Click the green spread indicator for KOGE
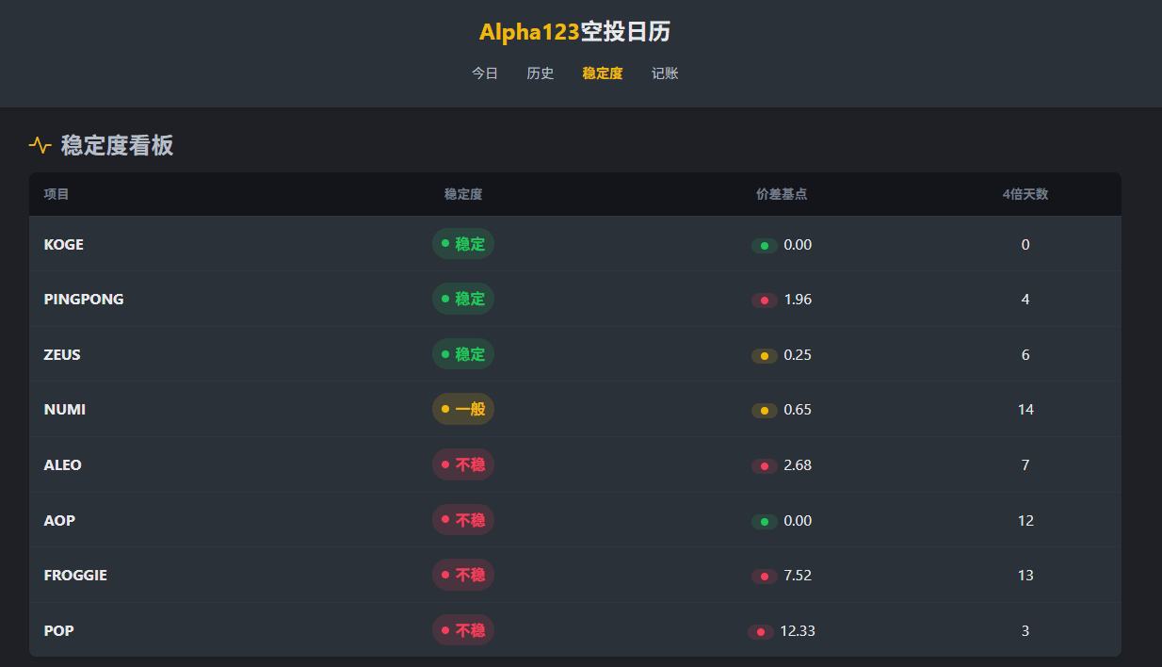The height and width of the screenshot is (667, 1162). tap(764, 246)
